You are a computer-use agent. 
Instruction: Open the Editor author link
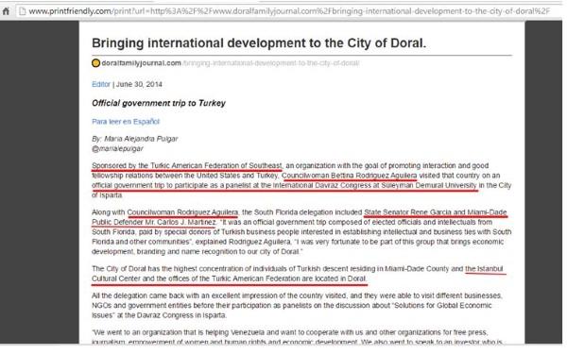(101, 84)
